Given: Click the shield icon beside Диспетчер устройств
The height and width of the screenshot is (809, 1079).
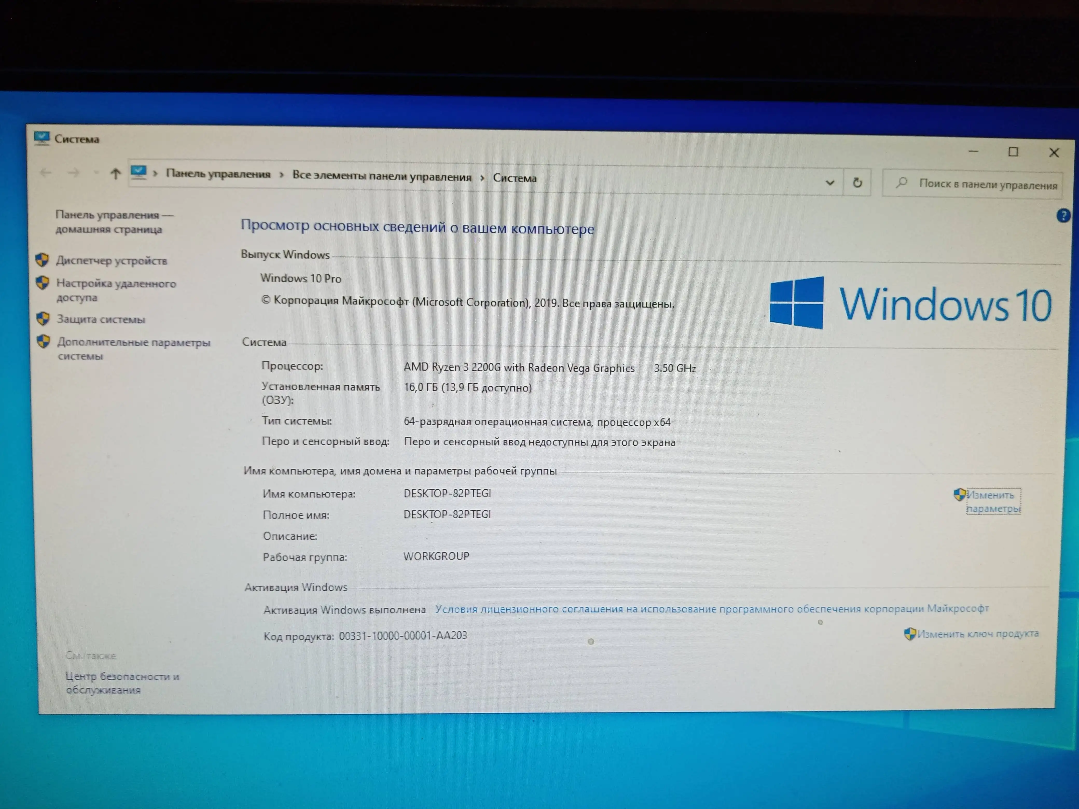Looking at the screenshot, I should [x=42, y=260].
